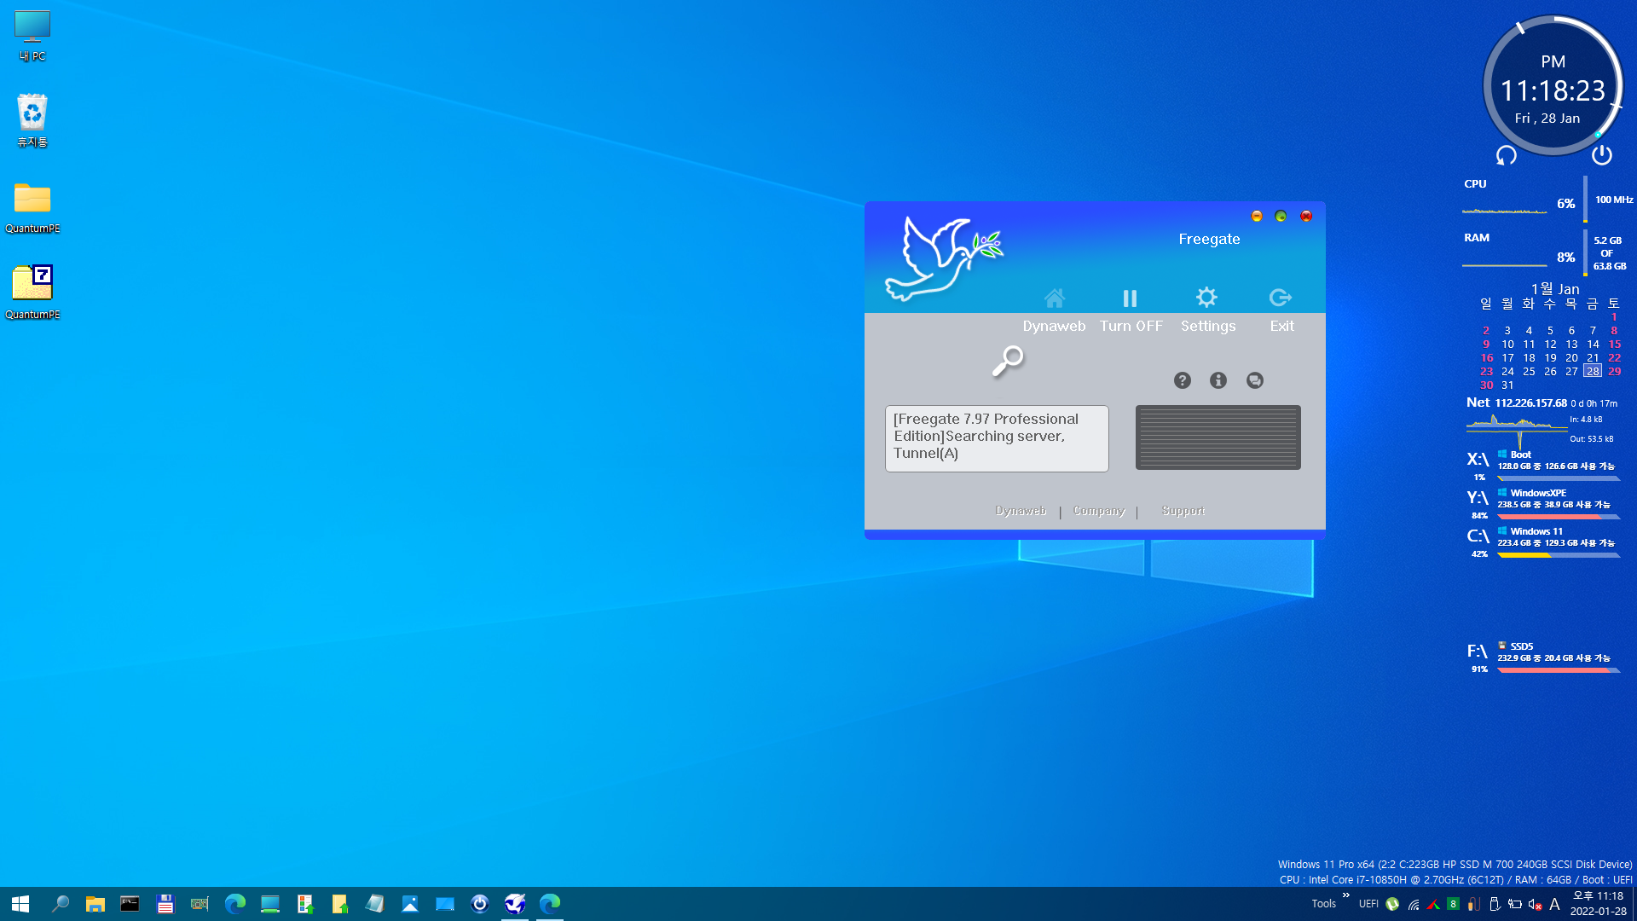Click the round power button taskbar icon
The height and width of the screenshot is (921, 1637).
pyautogui.click(x=479, y=904)
